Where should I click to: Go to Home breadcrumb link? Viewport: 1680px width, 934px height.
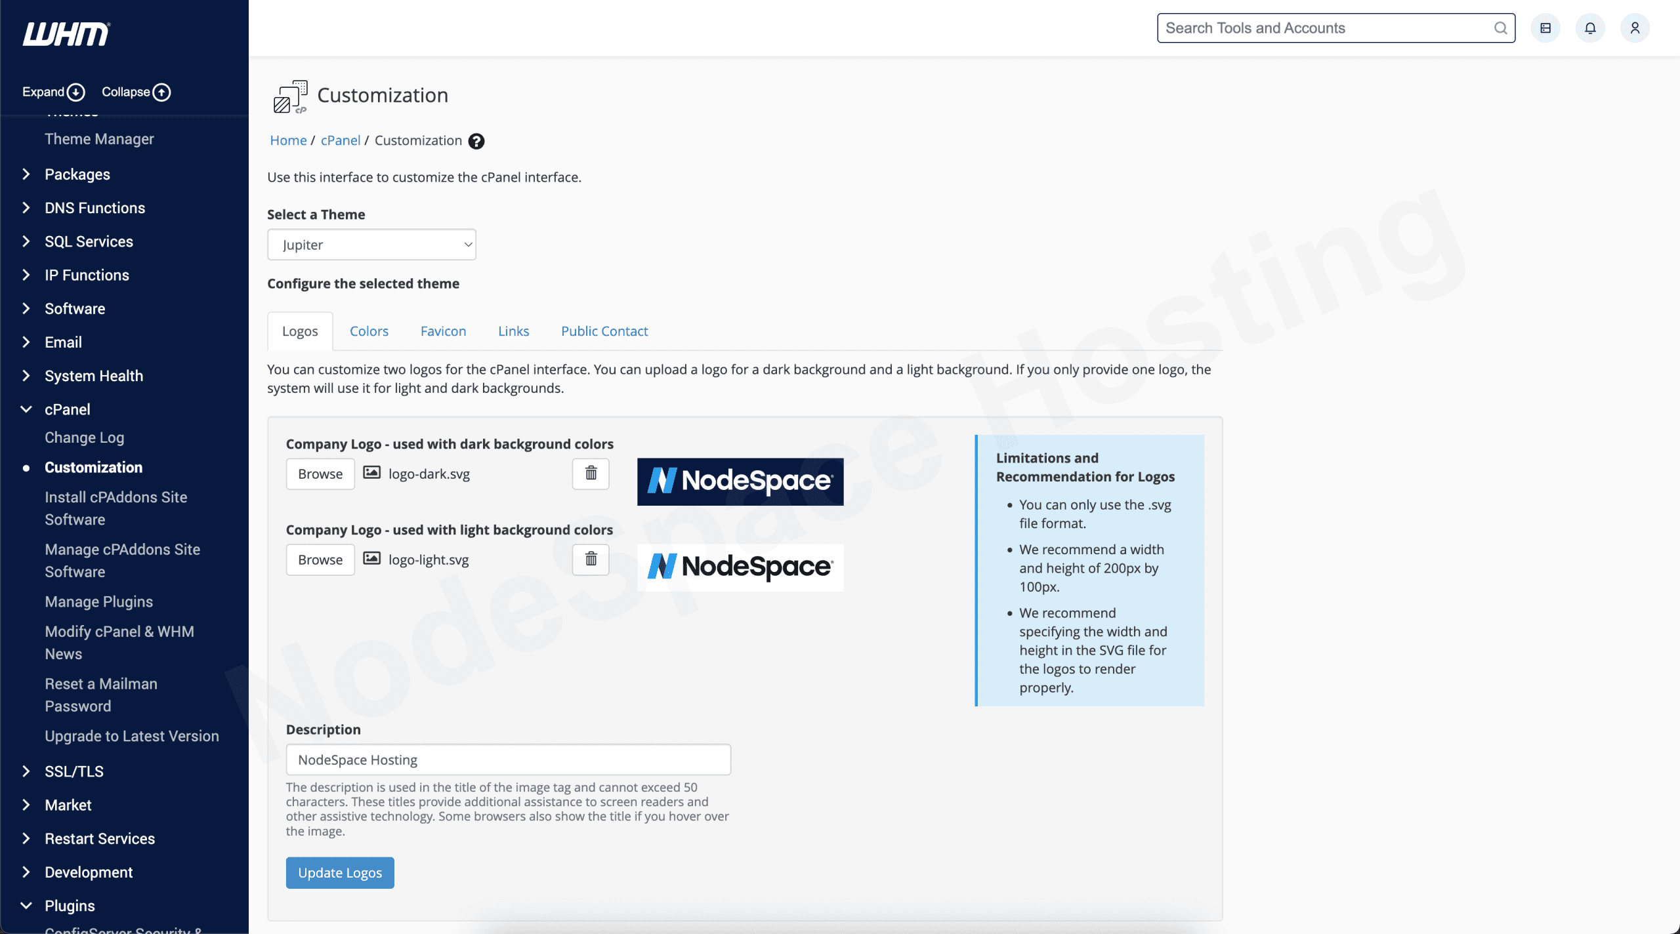point(288,140)
